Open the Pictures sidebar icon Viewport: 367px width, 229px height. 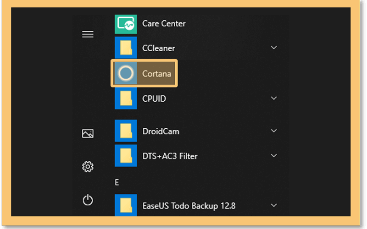(88, 134)
